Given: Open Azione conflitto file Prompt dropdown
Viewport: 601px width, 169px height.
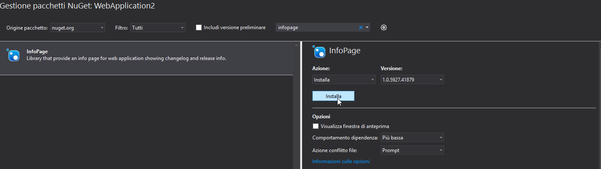Looking at the screenshot, I should [412, 150].
